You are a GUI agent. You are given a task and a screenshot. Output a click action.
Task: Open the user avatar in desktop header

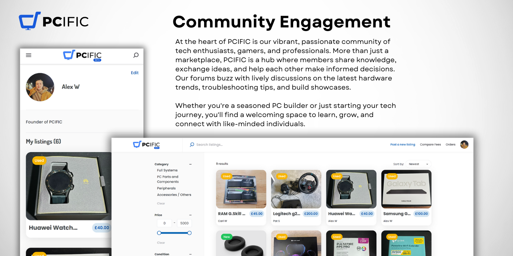tap(464, 144)
